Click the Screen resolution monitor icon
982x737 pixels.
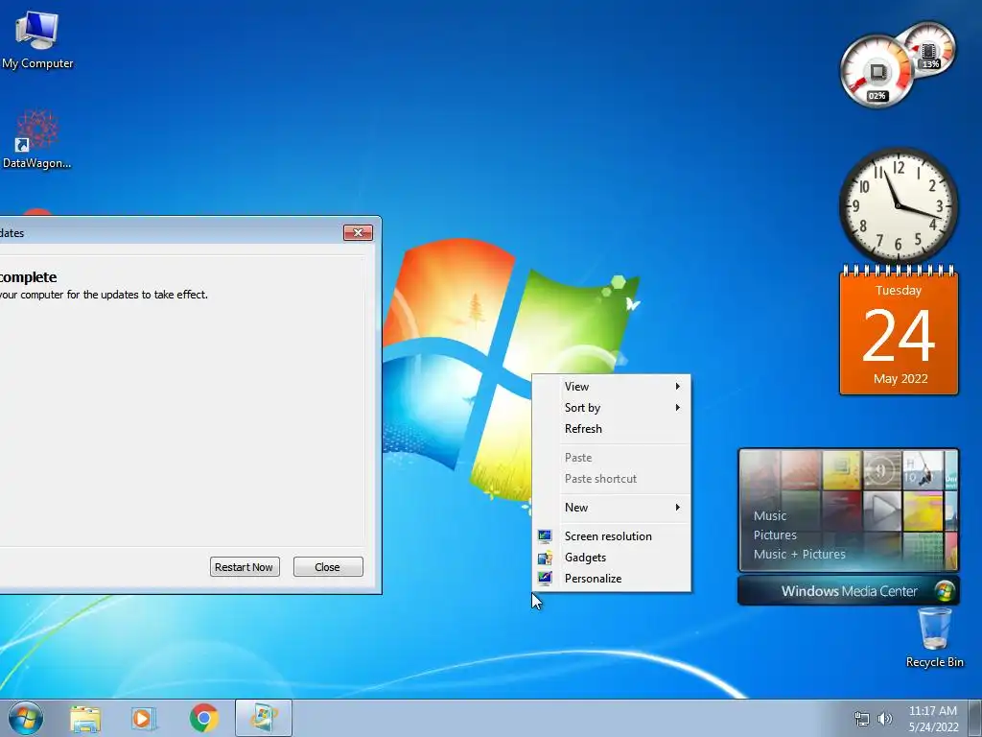(545, 536)
